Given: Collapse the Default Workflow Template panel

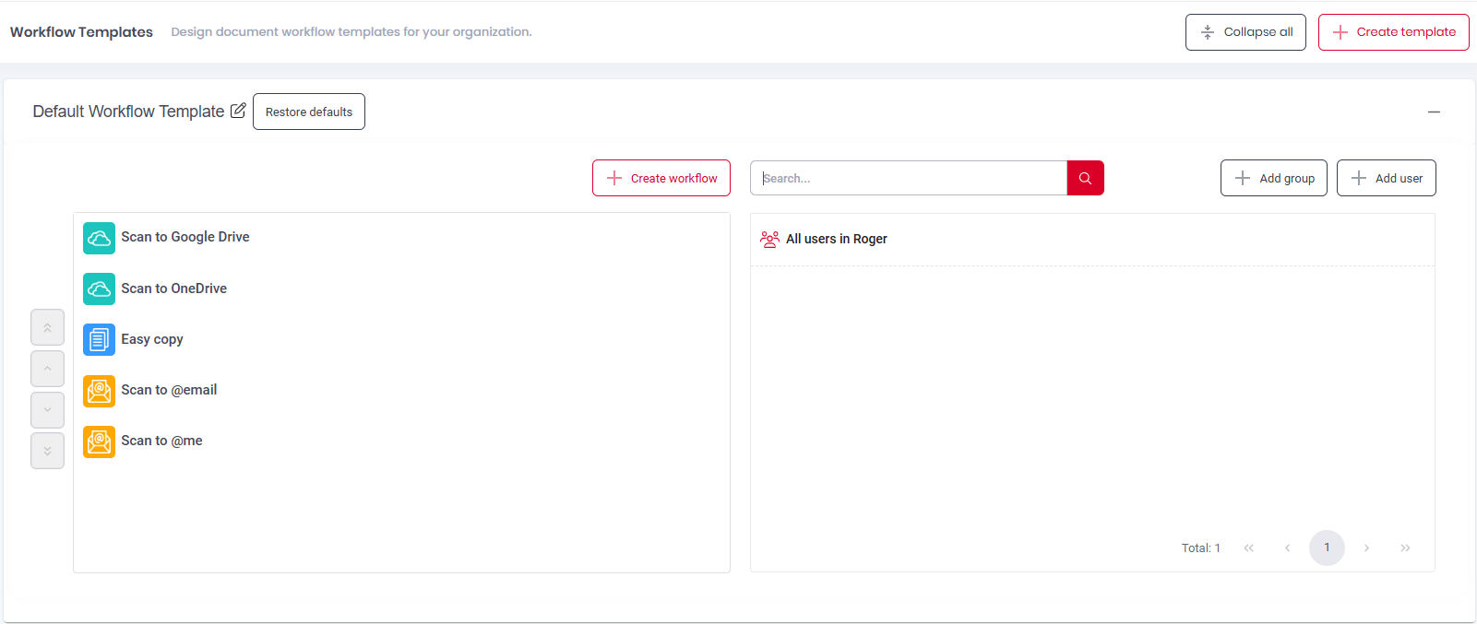Looking at the screenshot, I should (1434, 112).
